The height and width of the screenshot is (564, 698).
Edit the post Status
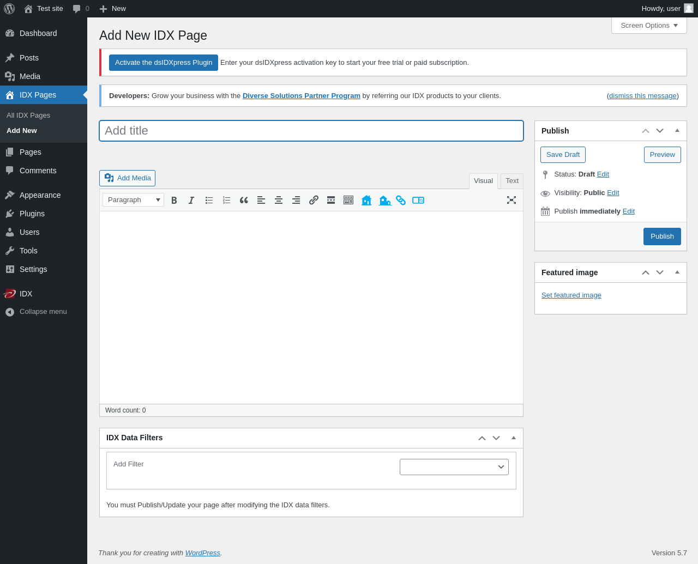(x=603, y=174)
